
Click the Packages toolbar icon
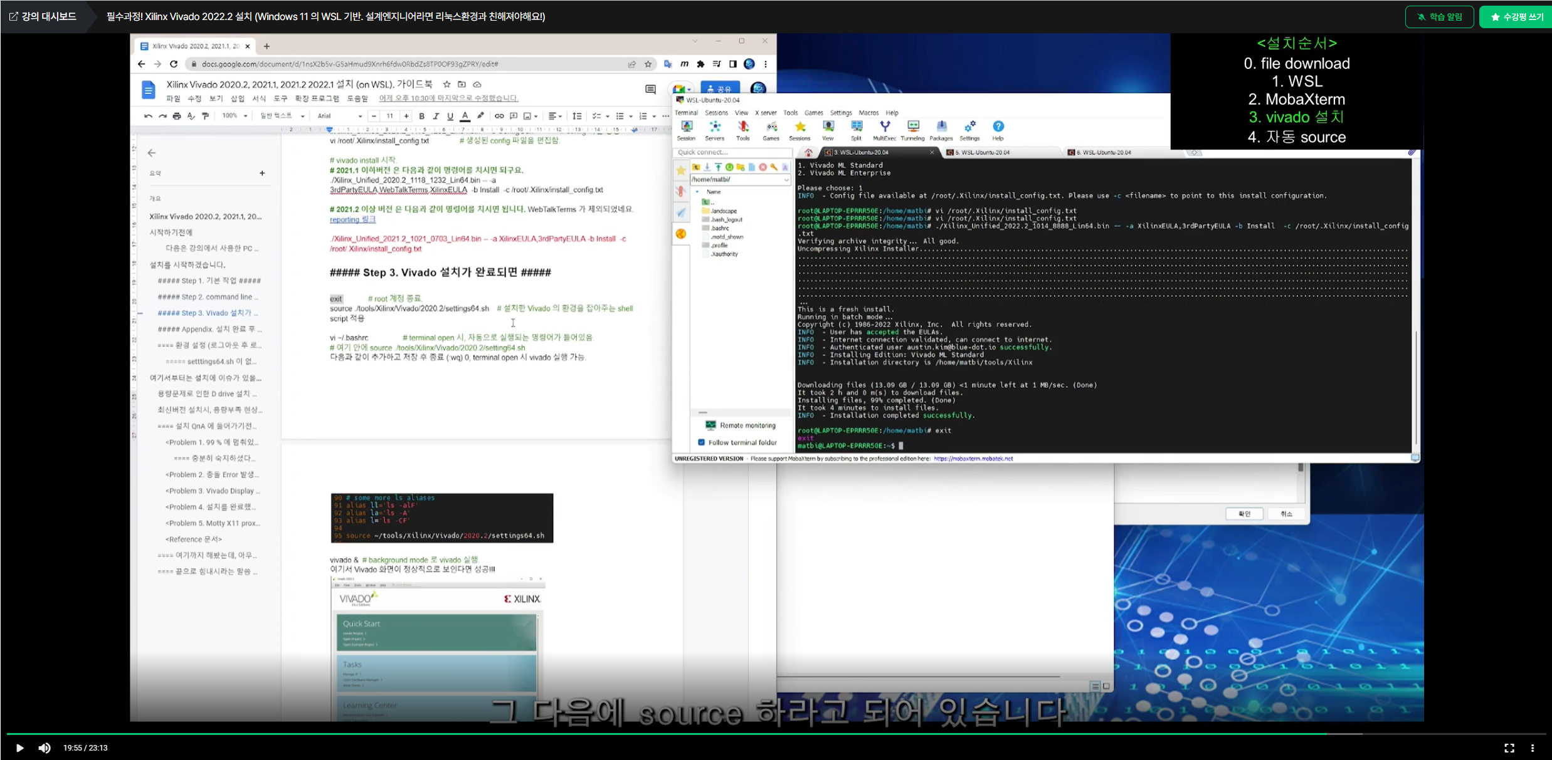click(941, 130)
